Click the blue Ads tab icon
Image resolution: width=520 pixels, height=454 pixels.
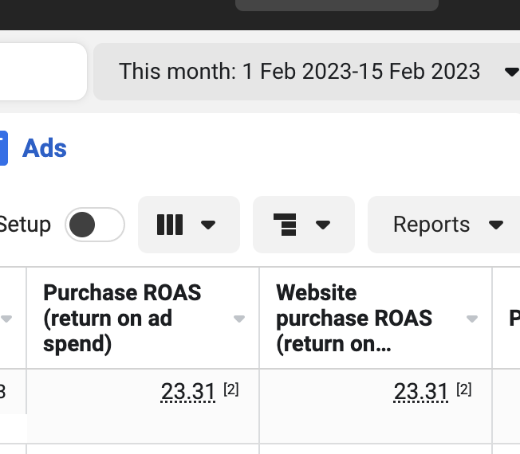[4, 148]
